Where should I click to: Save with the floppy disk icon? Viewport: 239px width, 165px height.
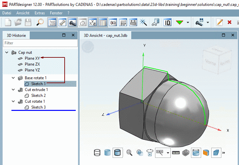tap(28, 22)
